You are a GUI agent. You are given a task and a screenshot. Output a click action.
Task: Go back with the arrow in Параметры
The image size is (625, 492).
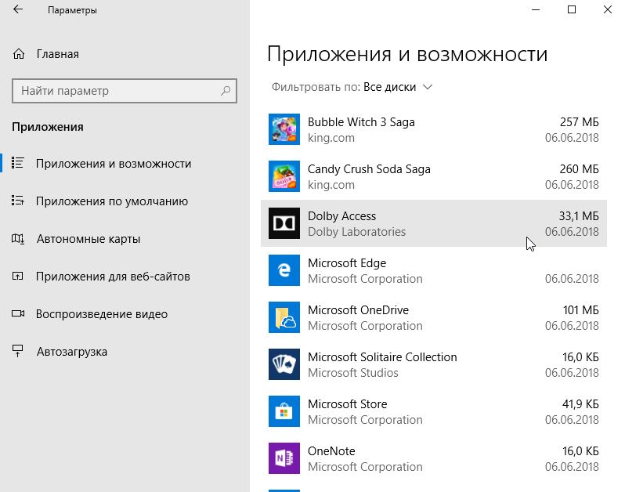tap(18, 9)
